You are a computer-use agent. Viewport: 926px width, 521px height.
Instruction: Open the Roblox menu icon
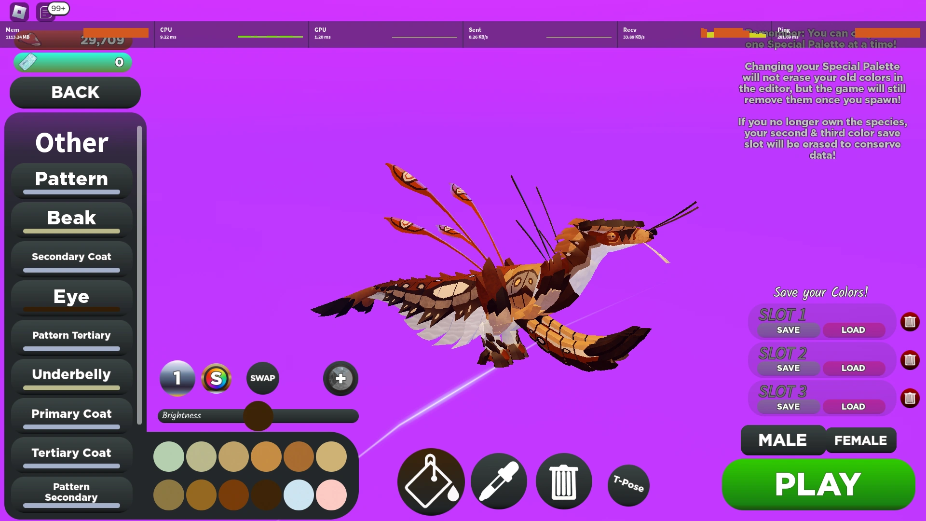coord(19,12)
